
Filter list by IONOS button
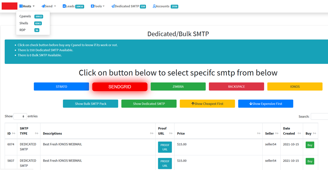295,86
